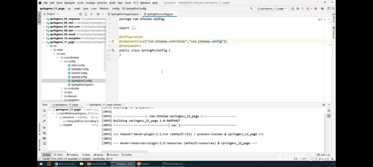Open the Profiler tool window

[x=127, y=155]
